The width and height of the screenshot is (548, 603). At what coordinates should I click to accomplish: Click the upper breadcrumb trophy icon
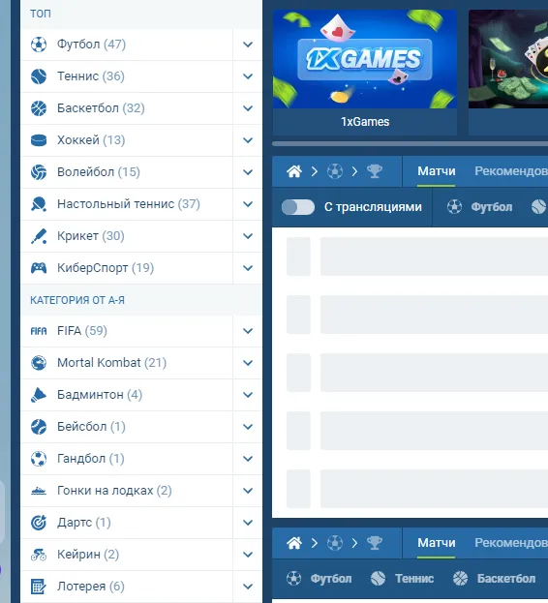374,171
